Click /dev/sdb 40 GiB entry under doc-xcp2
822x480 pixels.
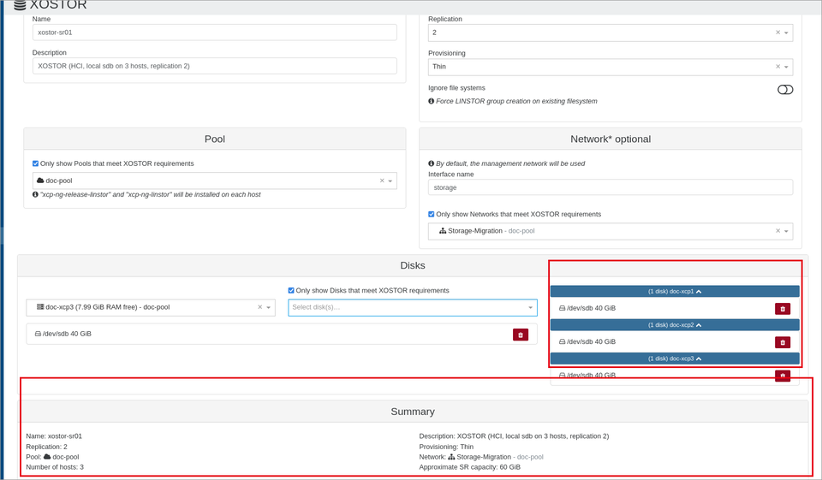click(587, 341)
